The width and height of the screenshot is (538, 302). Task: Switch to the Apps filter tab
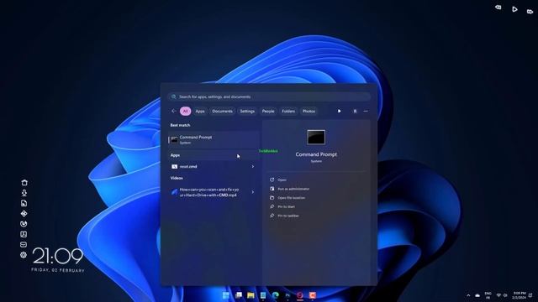(x=200, y=111)
